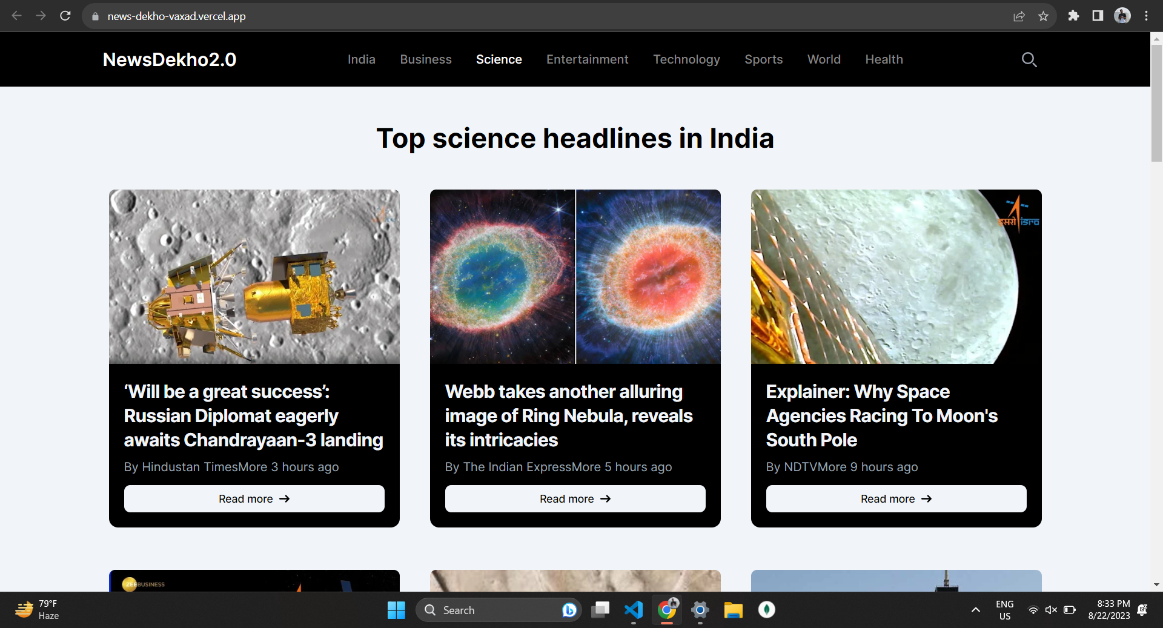Screen dimensions: 1163x628
Task: Click the search magnifier icon in navbar
Action: 1029,59
